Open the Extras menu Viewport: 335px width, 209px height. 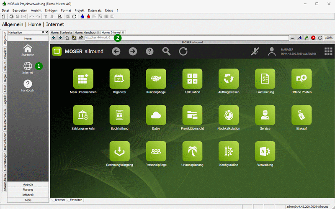(109, 10)
